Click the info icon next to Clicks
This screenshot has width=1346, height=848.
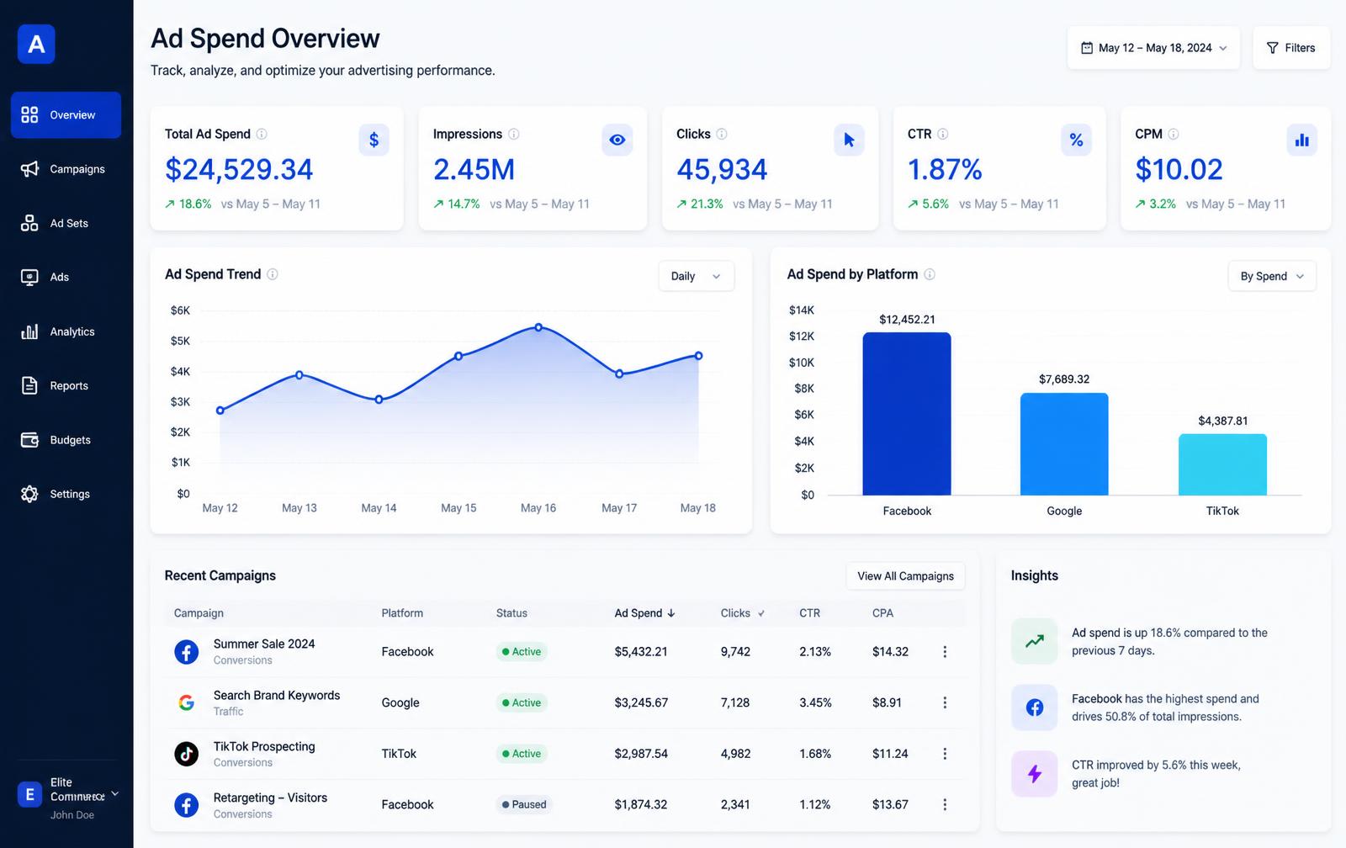[x=722, y=134]
